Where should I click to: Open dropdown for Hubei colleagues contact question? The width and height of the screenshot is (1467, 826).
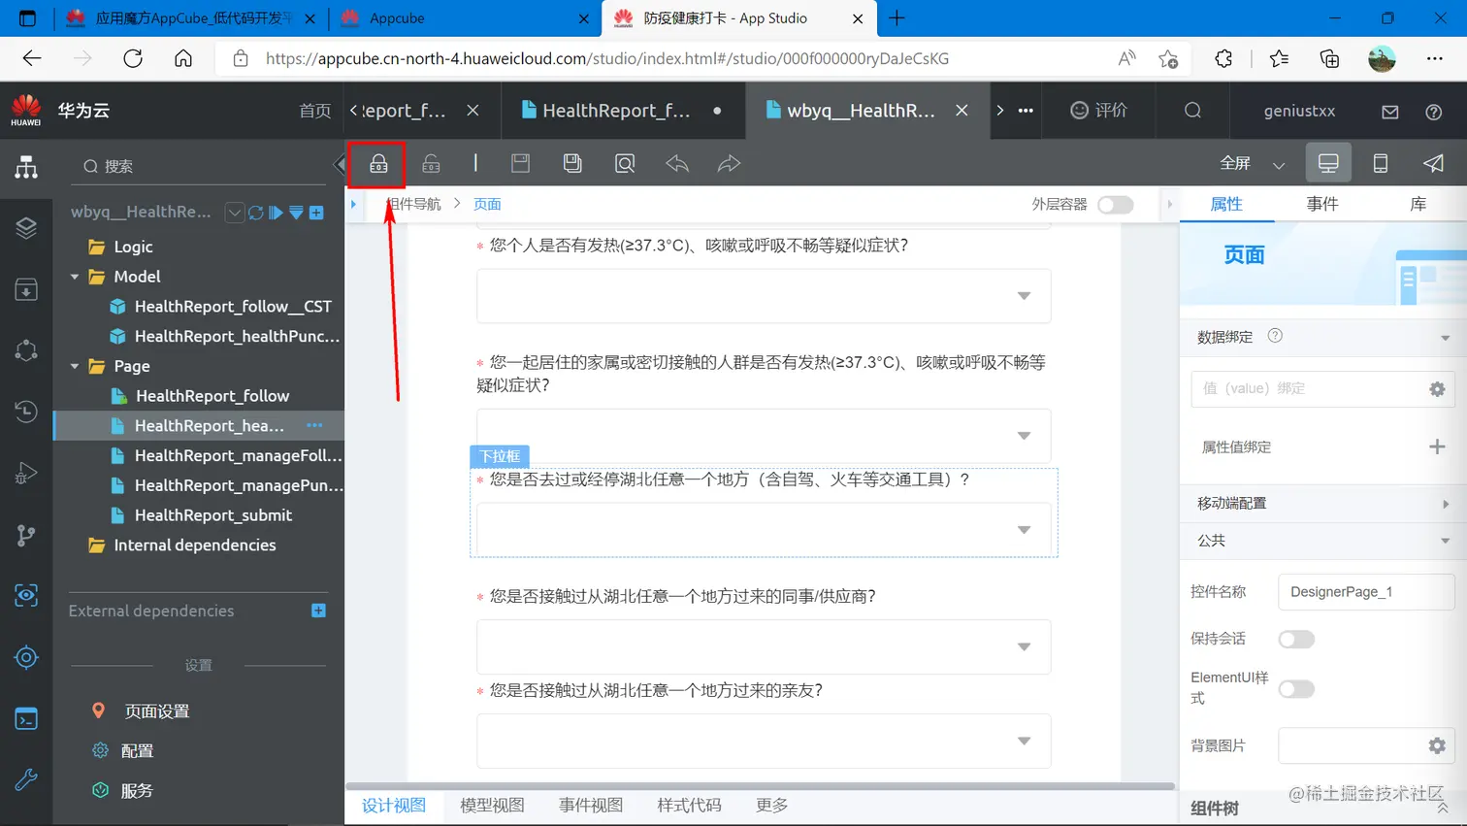pos(764,646)
